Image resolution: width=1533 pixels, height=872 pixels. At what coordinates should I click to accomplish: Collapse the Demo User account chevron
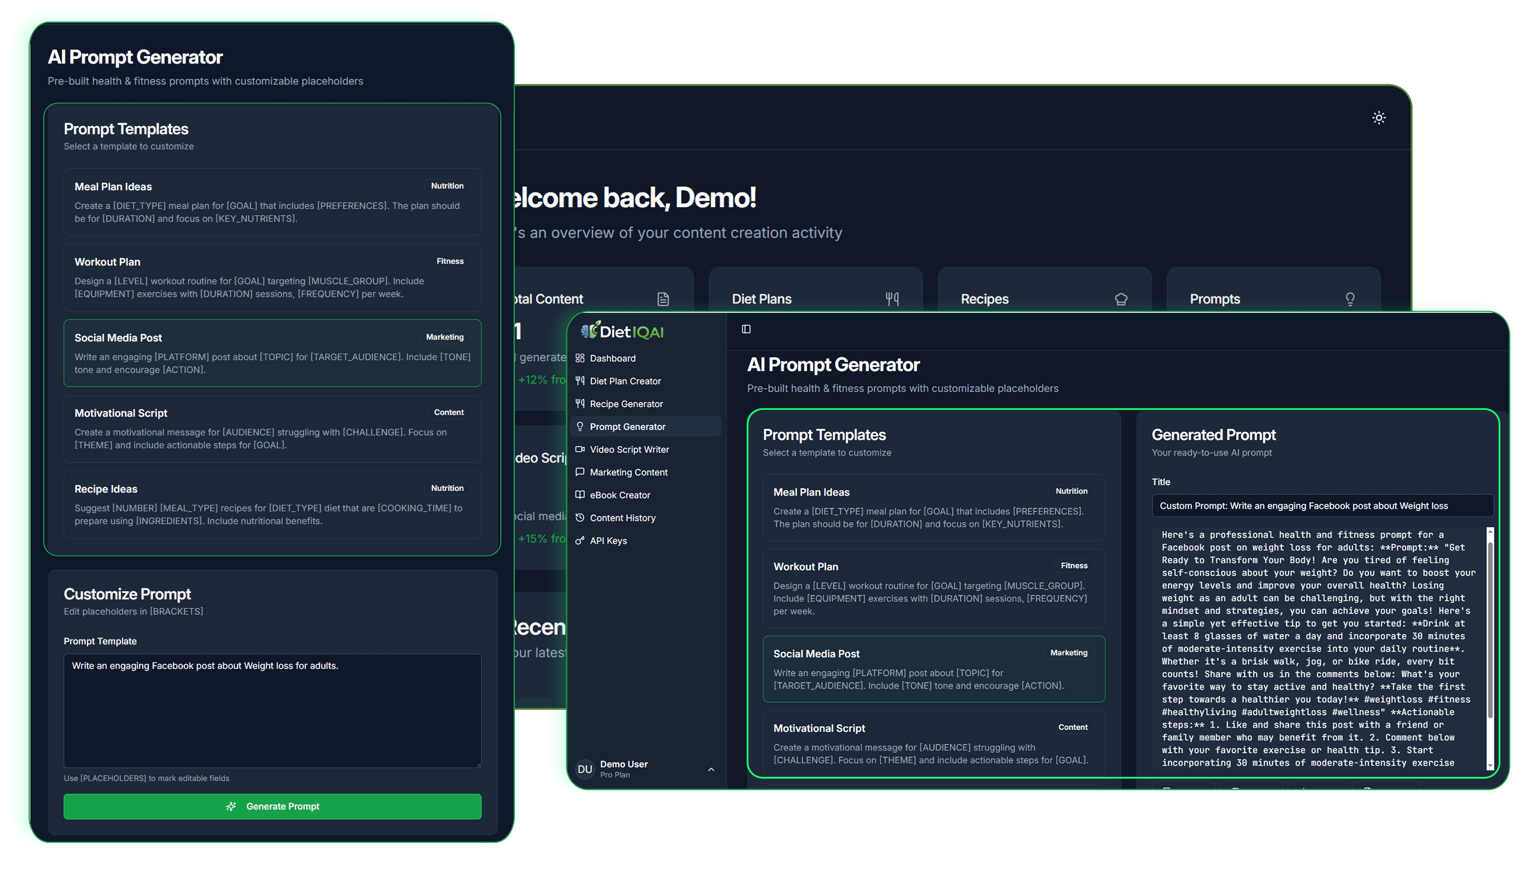(x=711, y=769)
